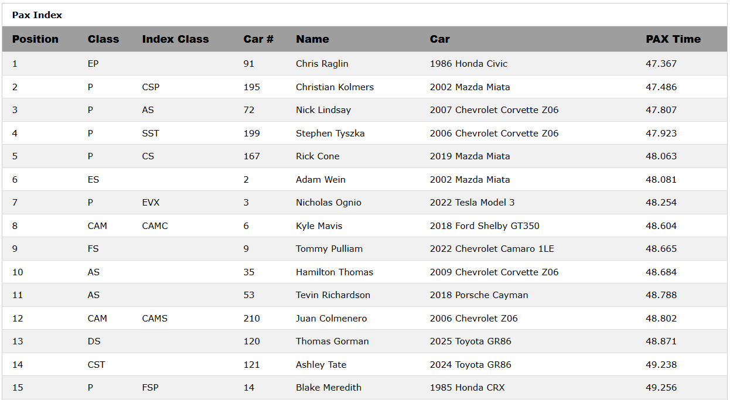Select the Index Class column header
730x400 pixels.
175,39
